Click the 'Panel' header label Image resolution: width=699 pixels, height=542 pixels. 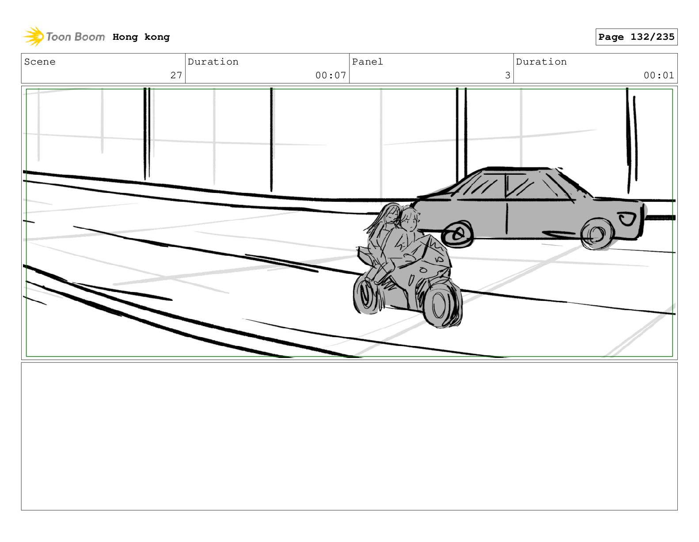pyautogui.click(x=368, y=62)
